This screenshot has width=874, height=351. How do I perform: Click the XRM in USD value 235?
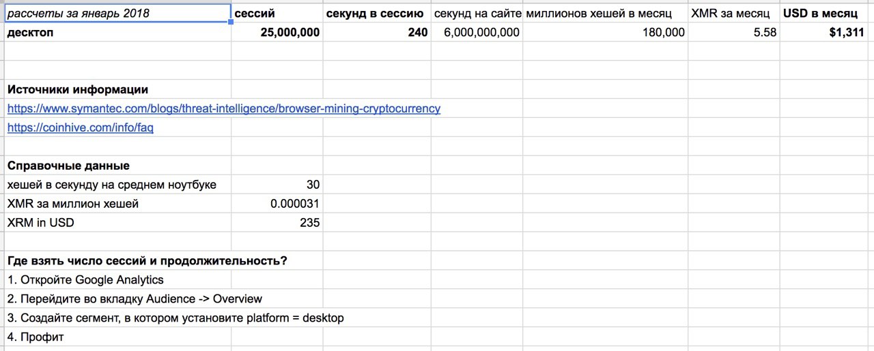[x=277, y=223]
